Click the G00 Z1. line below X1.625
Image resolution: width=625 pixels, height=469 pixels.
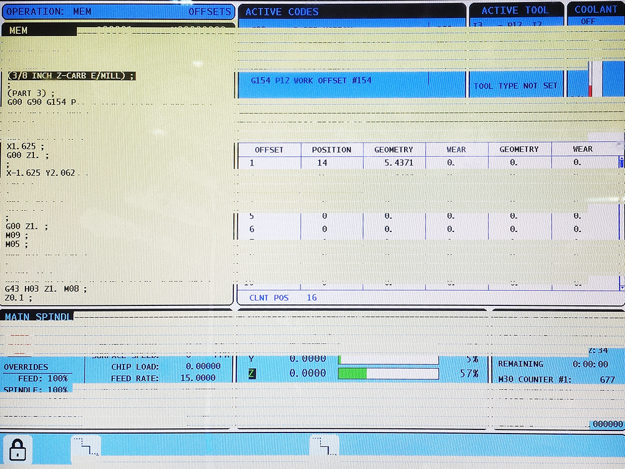pyautogui.click(x=28, y=155)
